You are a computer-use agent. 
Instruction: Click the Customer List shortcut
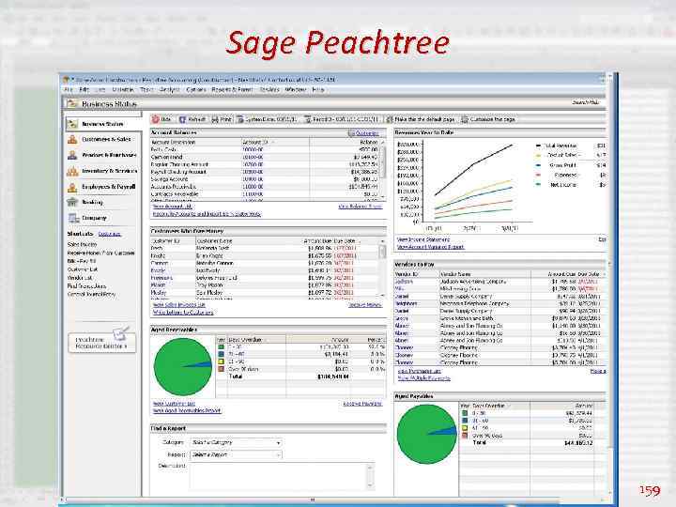(x=83, y=269)
